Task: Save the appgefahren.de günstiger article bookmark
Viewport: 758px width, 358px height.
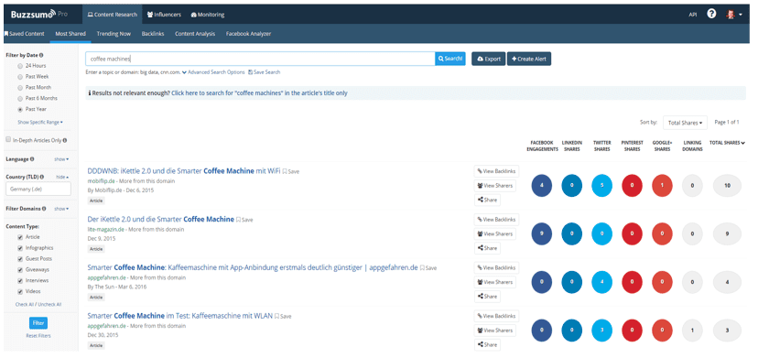Action: pos(428,267)
